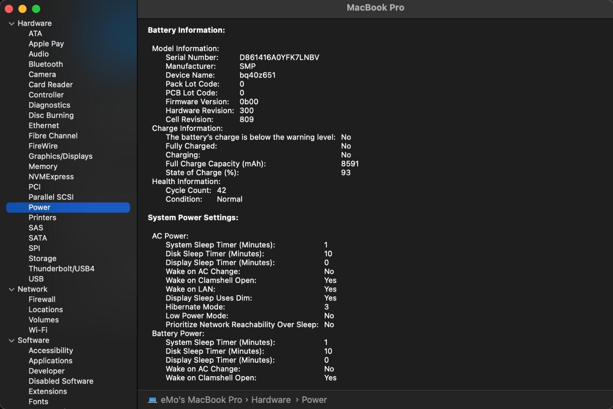Open NVMExpress information
Image resolution: width=613 pixels, height=409 pixels.
click(51, 177)
